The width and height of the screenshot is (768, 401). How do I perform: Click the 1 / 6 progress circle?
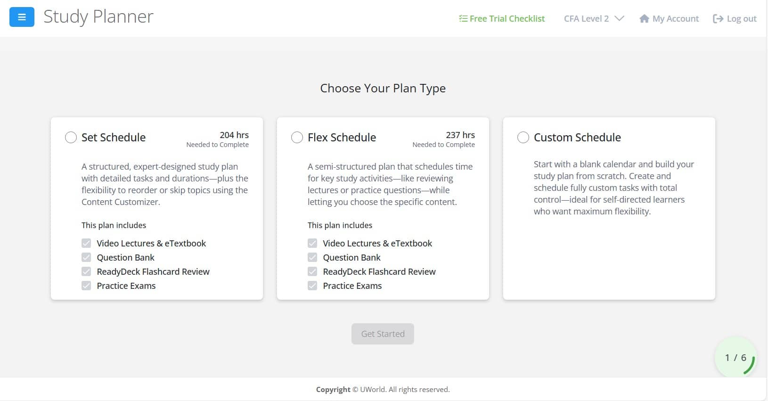point(735,358)
